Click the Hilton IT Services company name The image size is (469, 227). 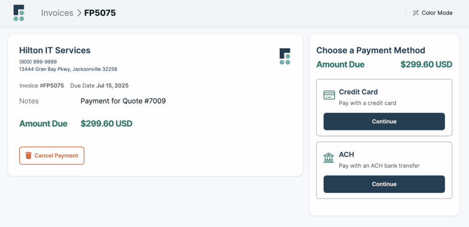(x=55, y=50)
